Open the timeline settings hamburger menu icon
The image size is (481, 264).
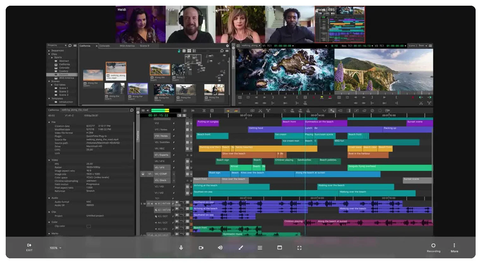(143, 111)
